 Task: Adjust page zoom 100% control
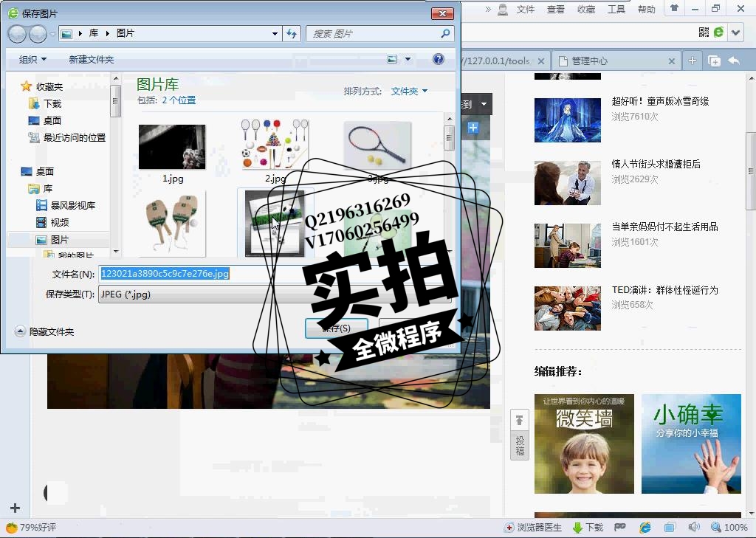point(729,528)
